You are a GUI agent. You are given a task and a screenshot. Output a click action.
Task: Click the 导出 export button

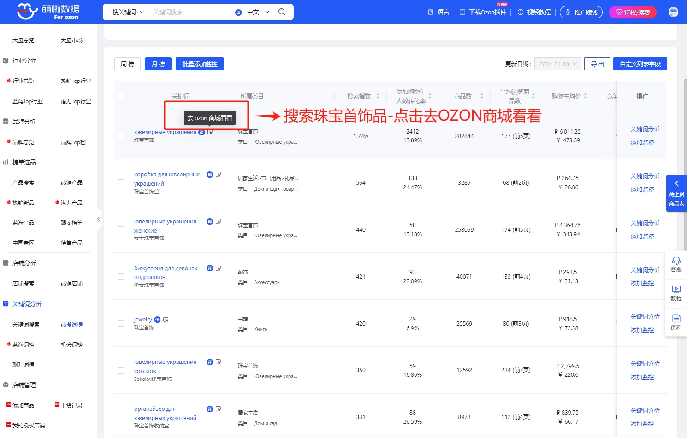pyautogui.click(x=598, y=64)
